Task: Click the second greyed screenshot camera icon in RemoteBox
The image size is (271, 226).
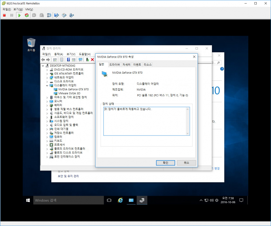Action: (x=42, y=15)
